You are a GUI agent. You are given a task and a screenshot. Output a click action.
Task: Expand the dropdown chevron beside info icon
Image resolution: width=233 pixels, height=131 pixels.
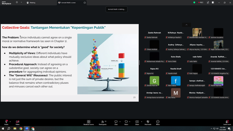coord(21,3)
